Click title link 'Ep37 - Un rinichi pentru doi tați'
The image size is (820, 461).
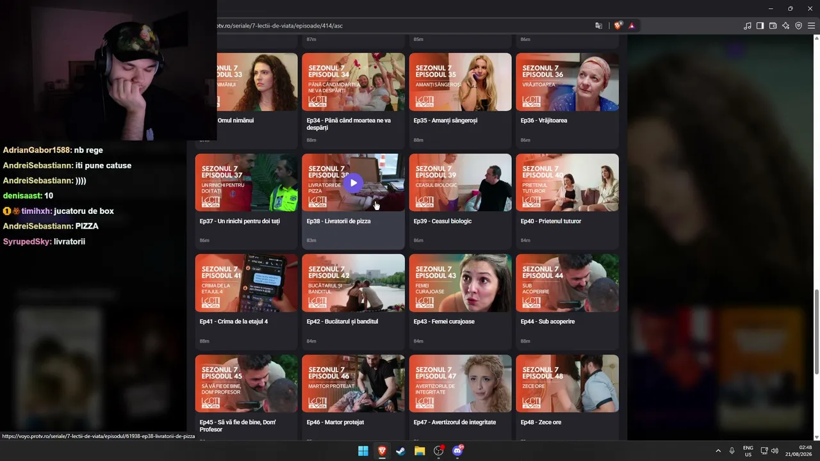(x=240, y=221)
